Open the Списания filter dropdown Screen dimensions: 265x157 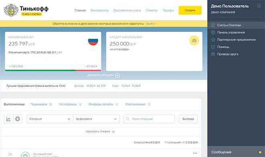[50, 119]
